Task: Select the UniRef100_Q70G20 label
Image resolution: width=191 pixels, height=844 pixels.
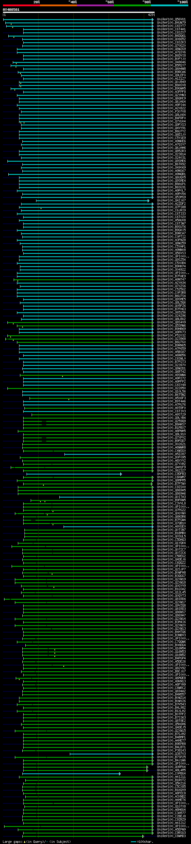Action: pos(171,46)
